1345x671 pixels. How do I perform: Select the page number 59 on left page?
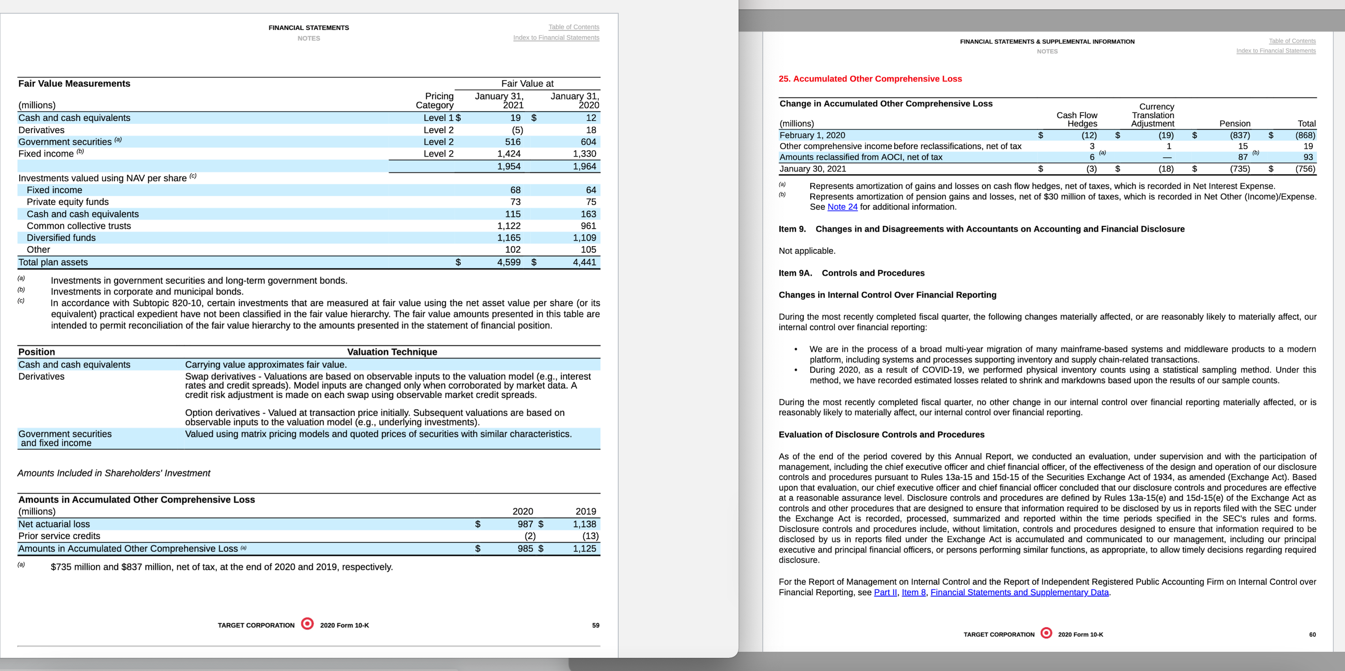(596, 625)
